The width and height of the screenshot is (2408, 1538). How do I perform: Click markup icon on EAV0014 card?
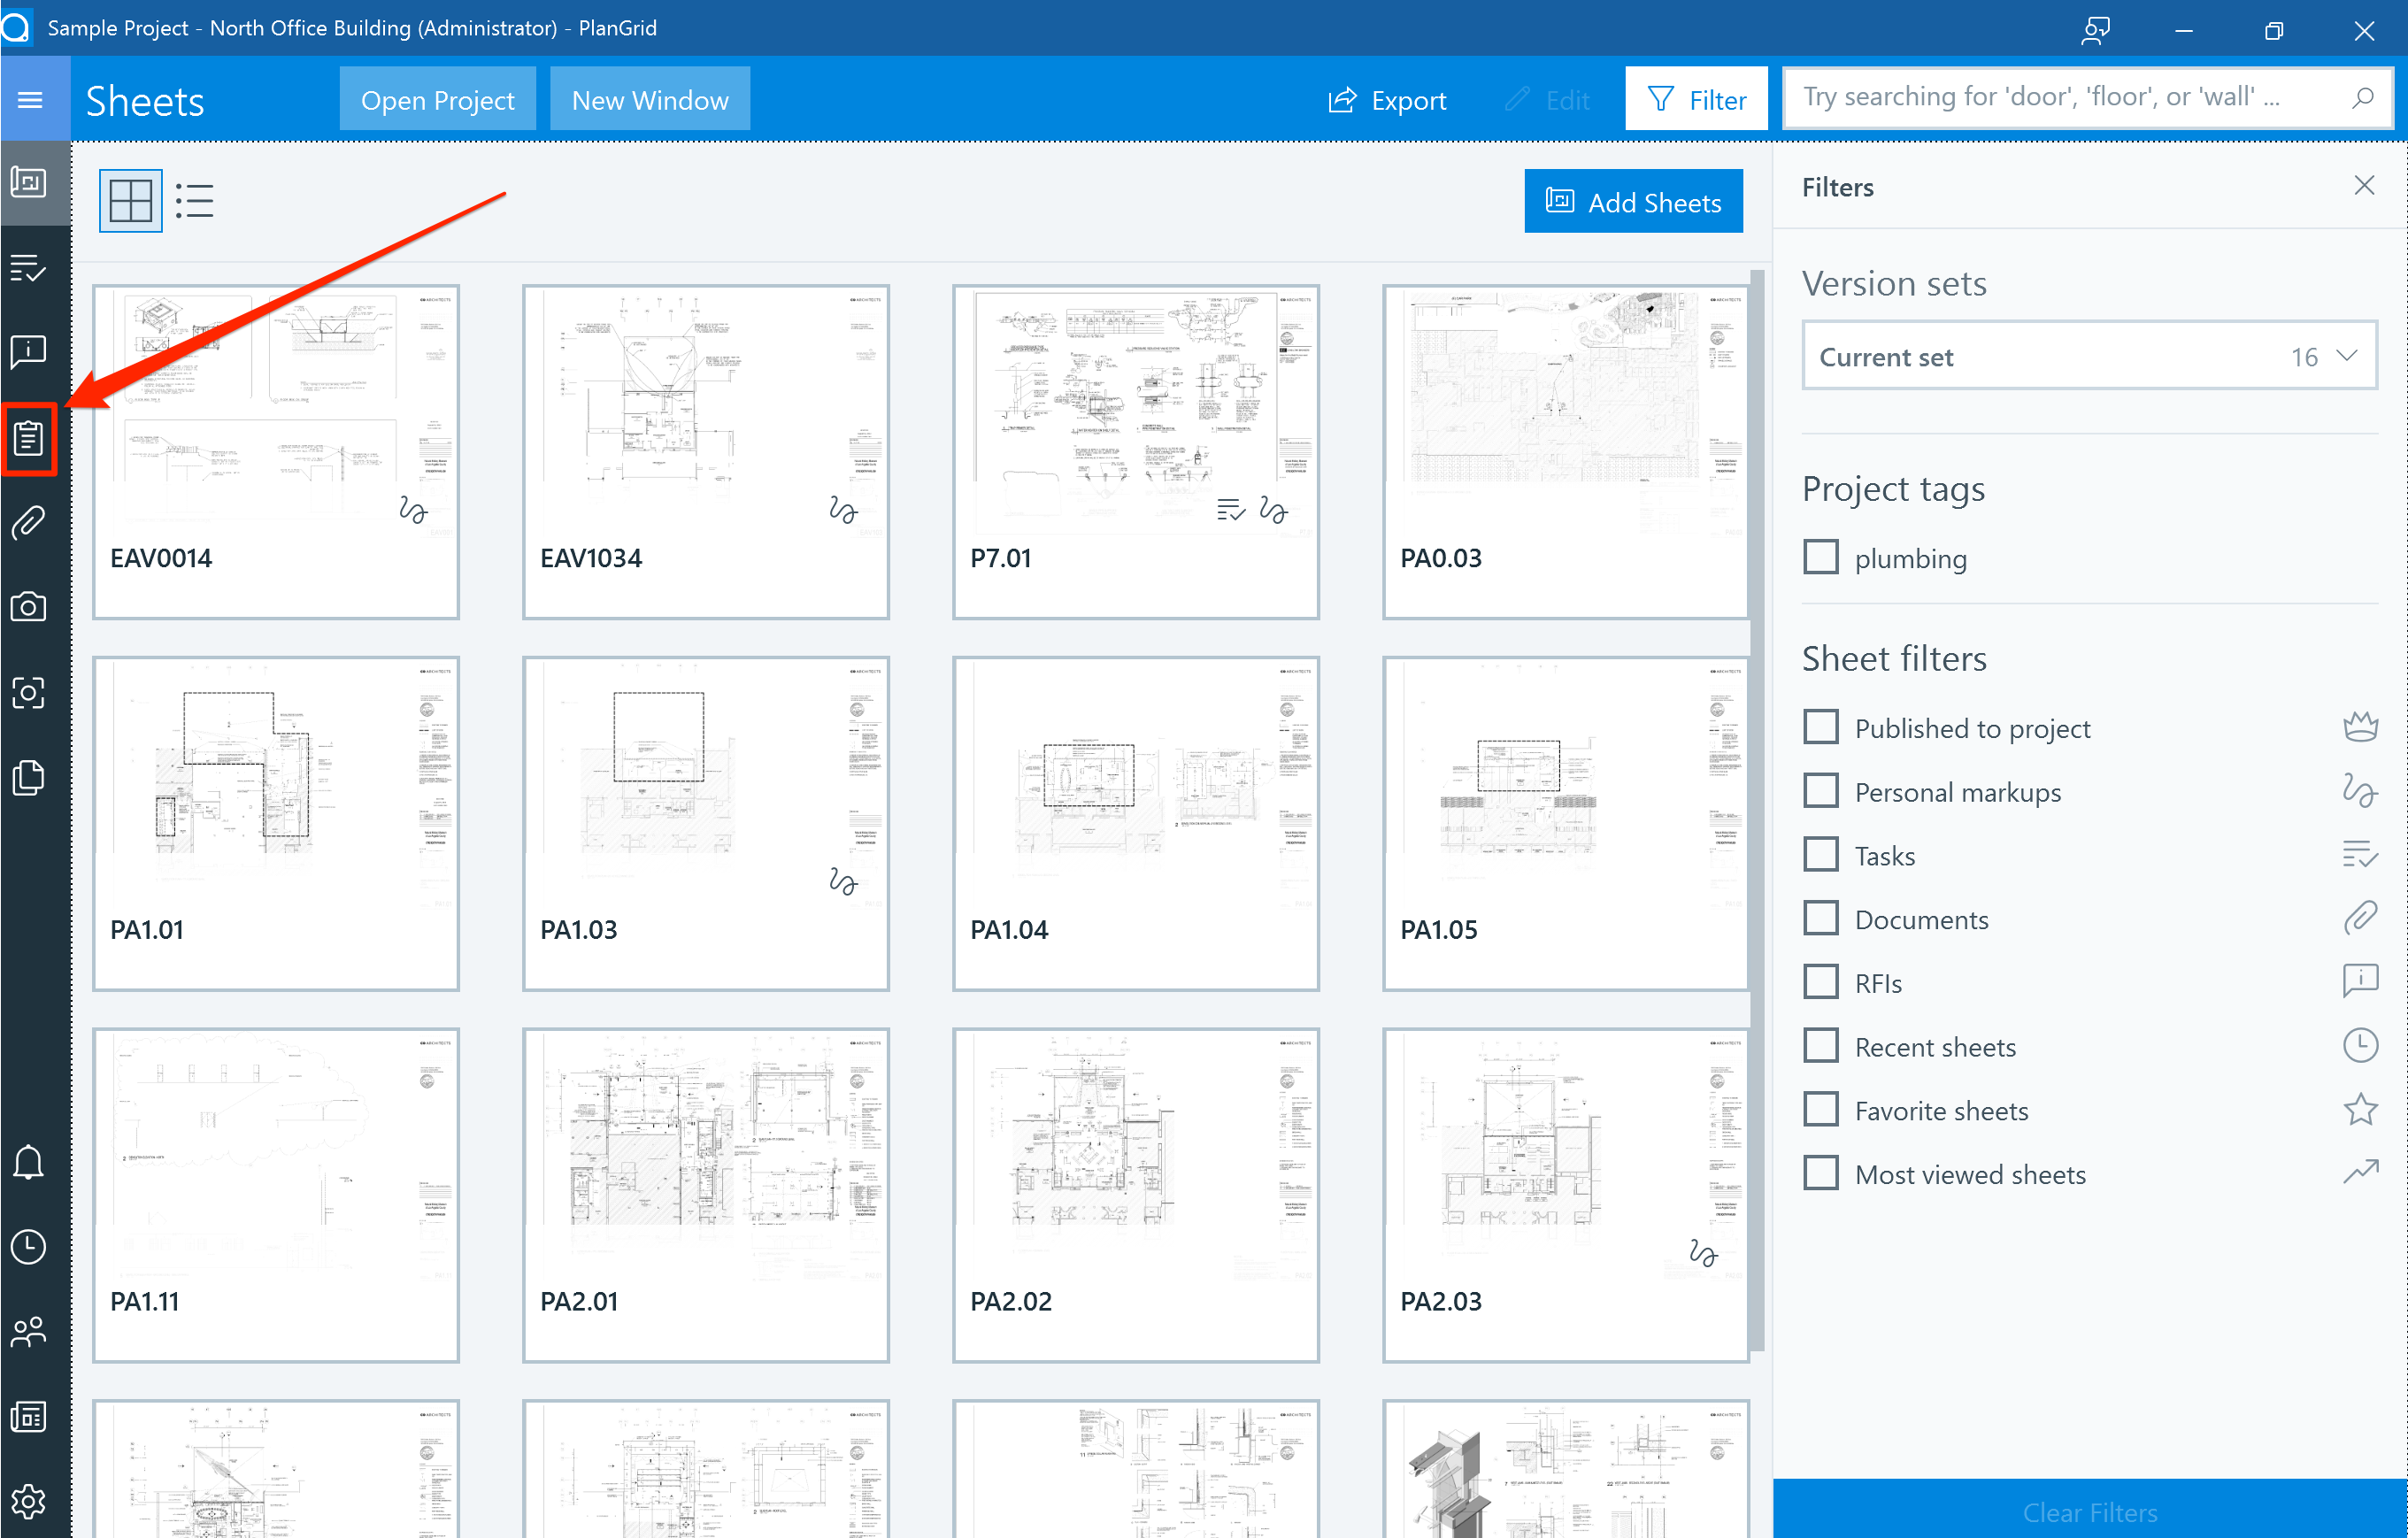coord(413,510)
